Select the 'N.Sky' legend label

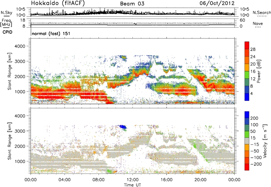6,12
